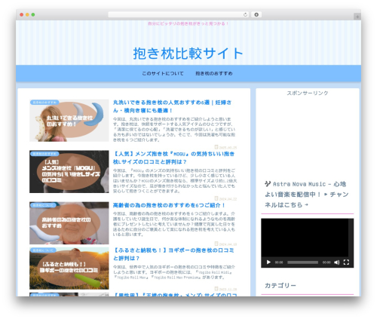Screen dimensions: 377x319
Task: Click the calendar icon under the 高齢者 article
Action: 216,244
